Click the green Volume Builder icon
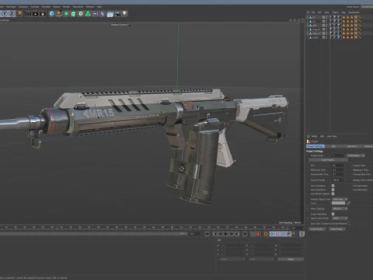This screenshot has height=280, width=373. click(88, 13)
